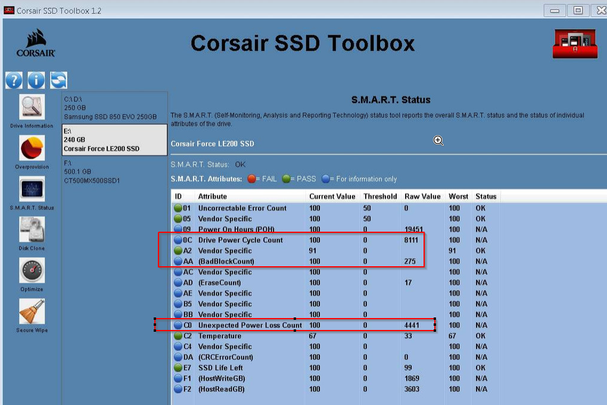
Task: Click raw value 8111
Action: [x=411, y=240]
